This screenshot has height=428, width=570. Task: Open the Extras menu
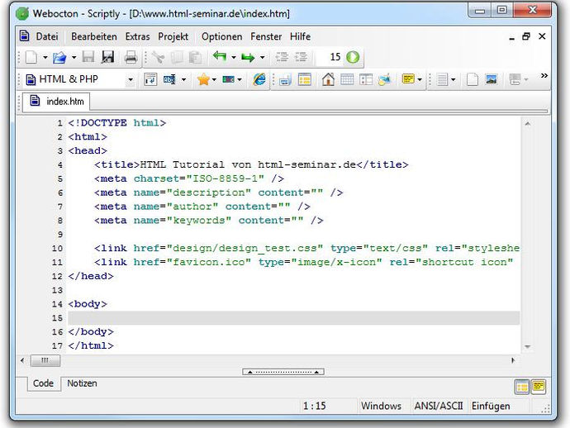[137, 36]
